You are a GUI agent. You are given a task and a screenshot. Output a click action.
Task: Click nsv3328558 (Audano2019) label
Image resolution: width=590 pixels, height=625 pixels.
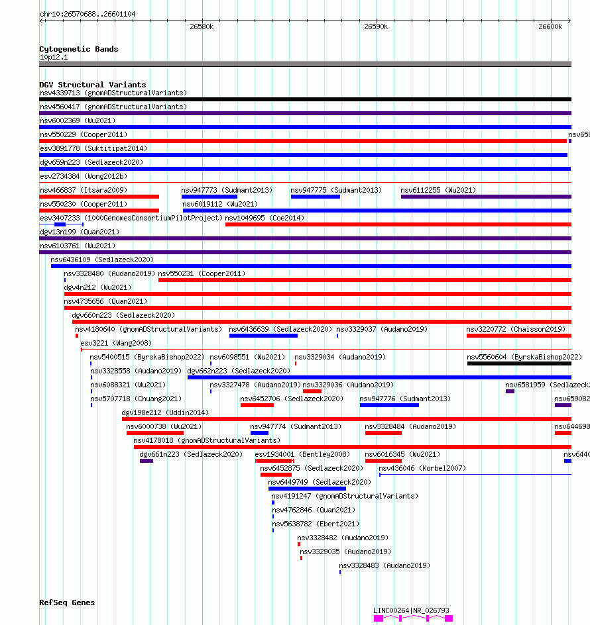[x=136, y=372]
